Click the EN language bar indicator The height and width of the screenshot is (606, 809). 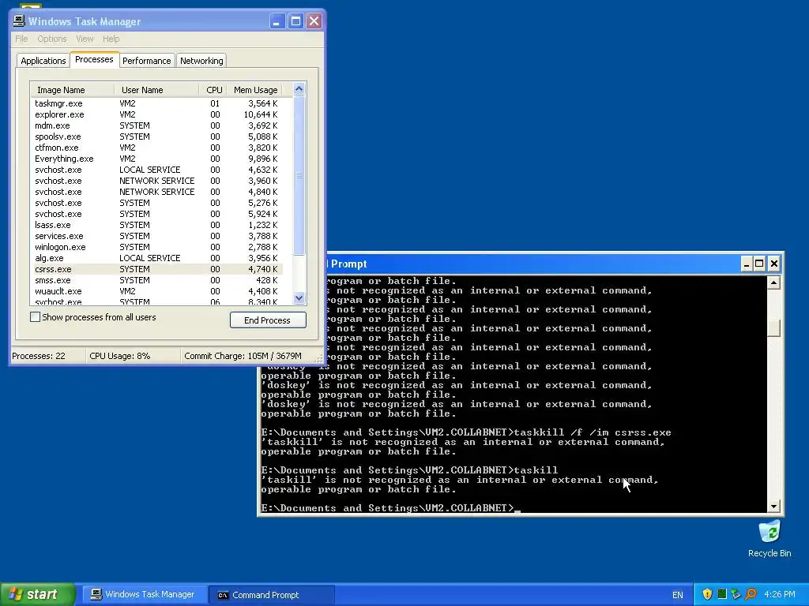[x=677, y=595]
